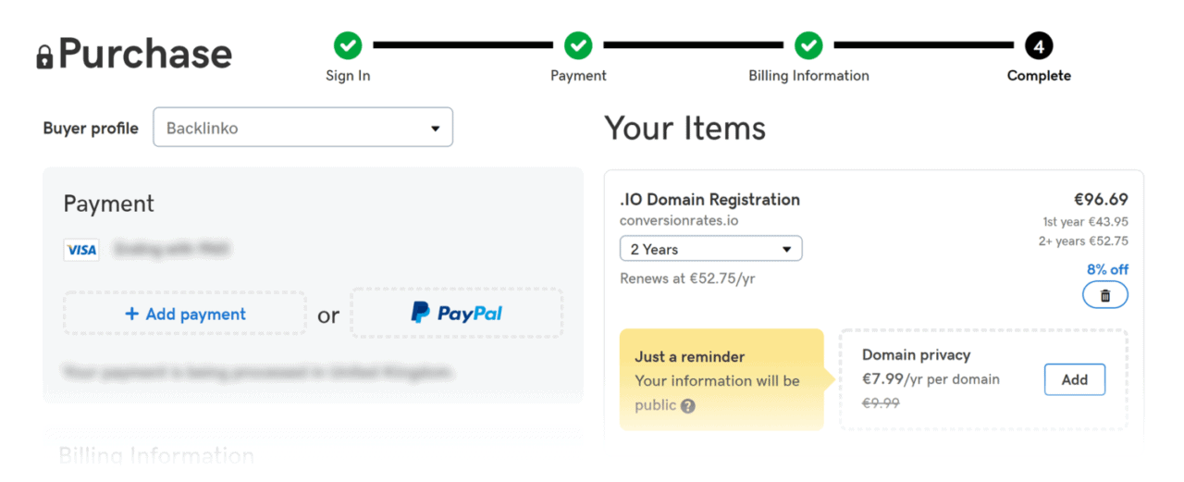Click the trash icon to remove domain
Viewport: 1184px width, 482px height.
click(x=1104, y=296)
